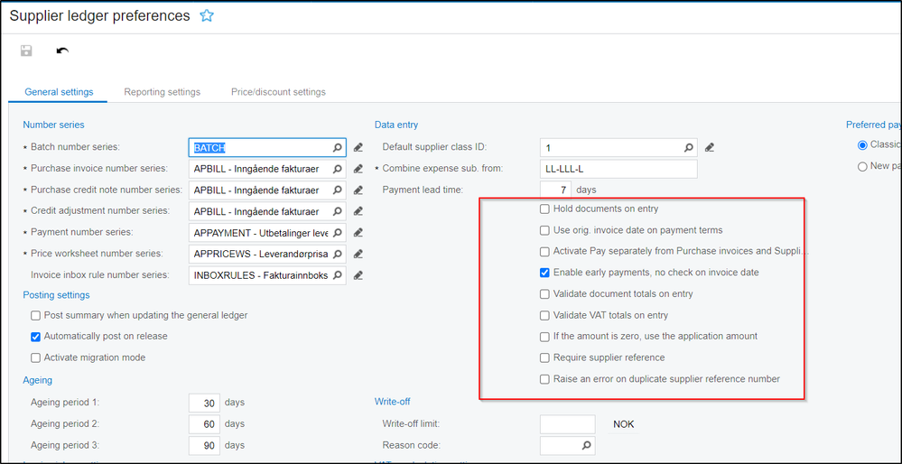Click the undo arrow icon

pos(62,51)
